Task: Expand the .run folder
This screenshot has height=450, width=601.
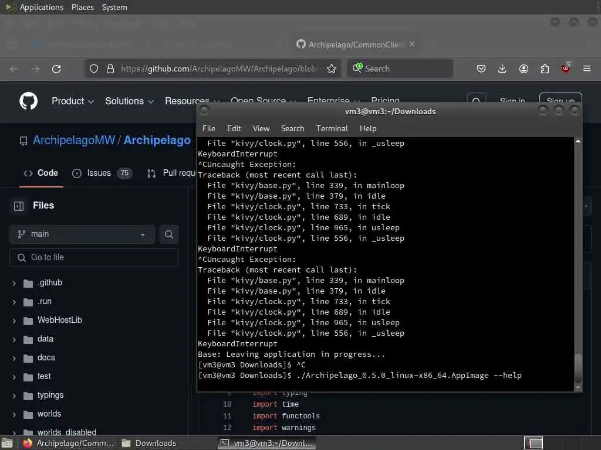Action: pos(14,302)
